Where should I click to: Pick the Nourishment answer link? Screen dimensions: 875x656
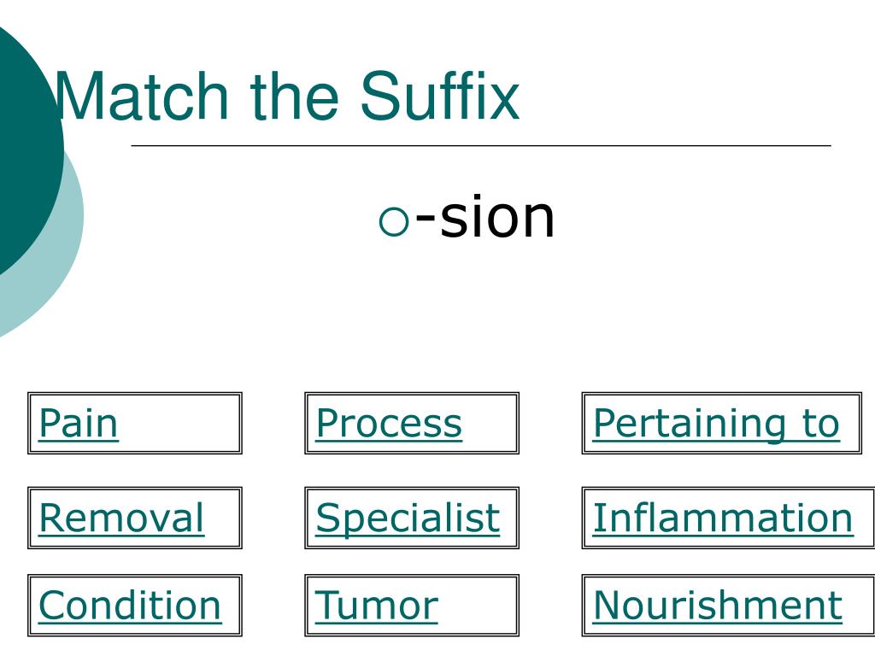coord(718,606)
